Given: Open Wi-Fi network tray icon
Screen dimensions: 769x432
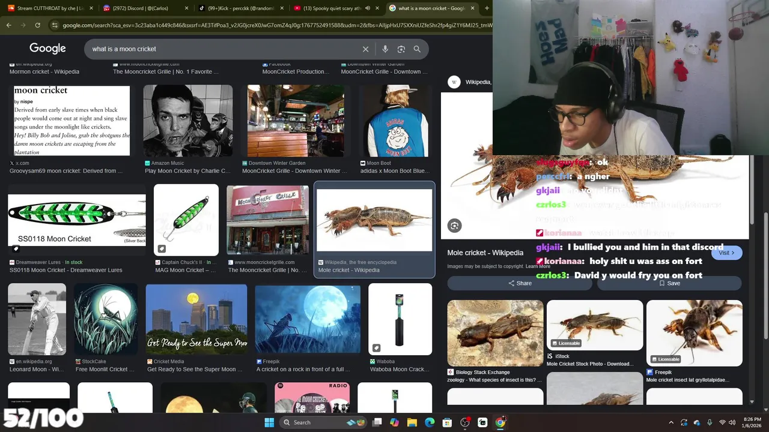Looking at the screenshot, I should 723,422.
